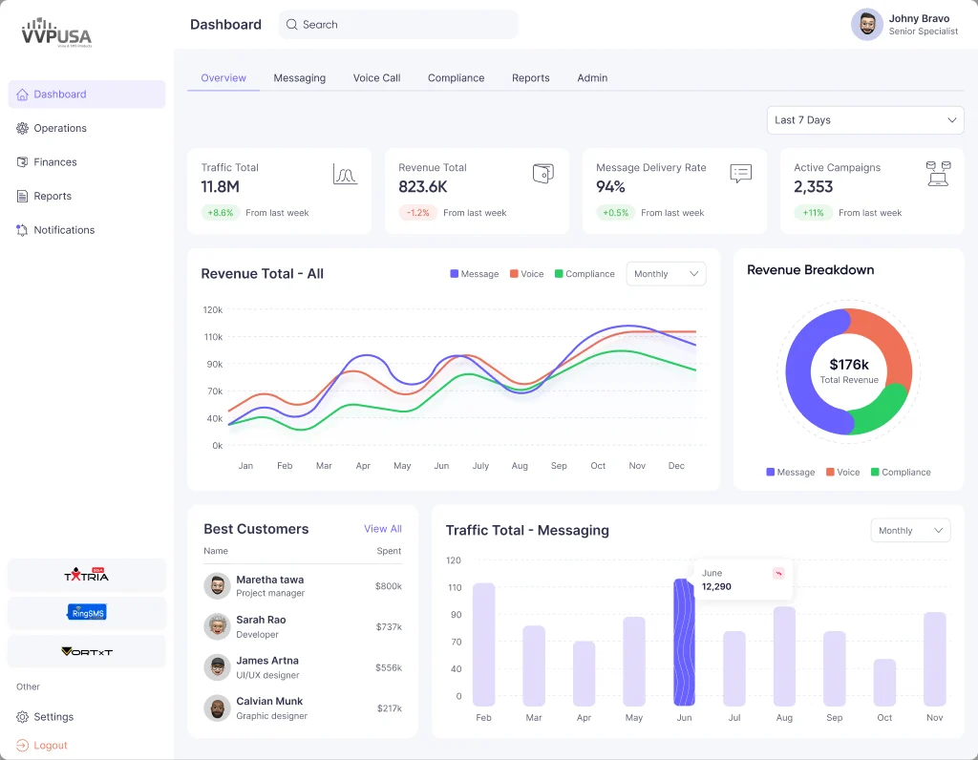Open Operations in the sidebar
This screenshot has width=978, height=760.
pyautogui.click(x=87, y=128)
